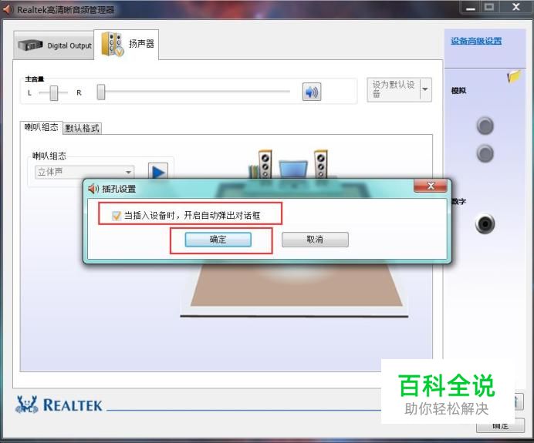534x443 pixels.
Task: Click the upper gray analog jack
Action: pyautogui.click(x=485, y=126)
